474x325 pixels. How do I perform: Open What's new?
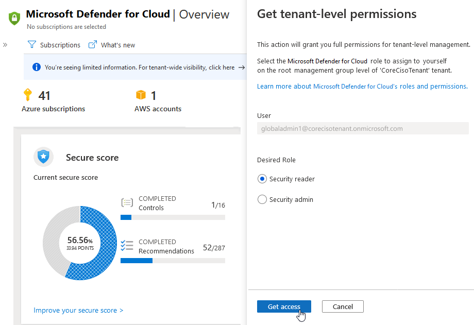pos(112,45)
